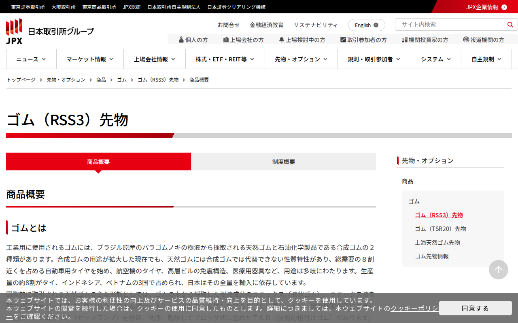The width and height of the screenshot is (518, 323).
Task: Open 大阪取引所 in the top bar
Action: tap(64, 7)
